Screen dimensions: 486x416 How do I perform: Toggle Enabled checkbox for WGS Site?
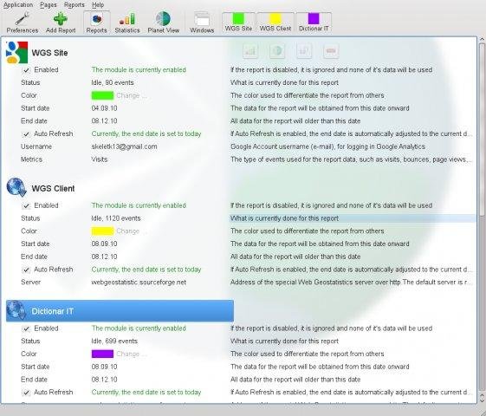coord(26,70)
